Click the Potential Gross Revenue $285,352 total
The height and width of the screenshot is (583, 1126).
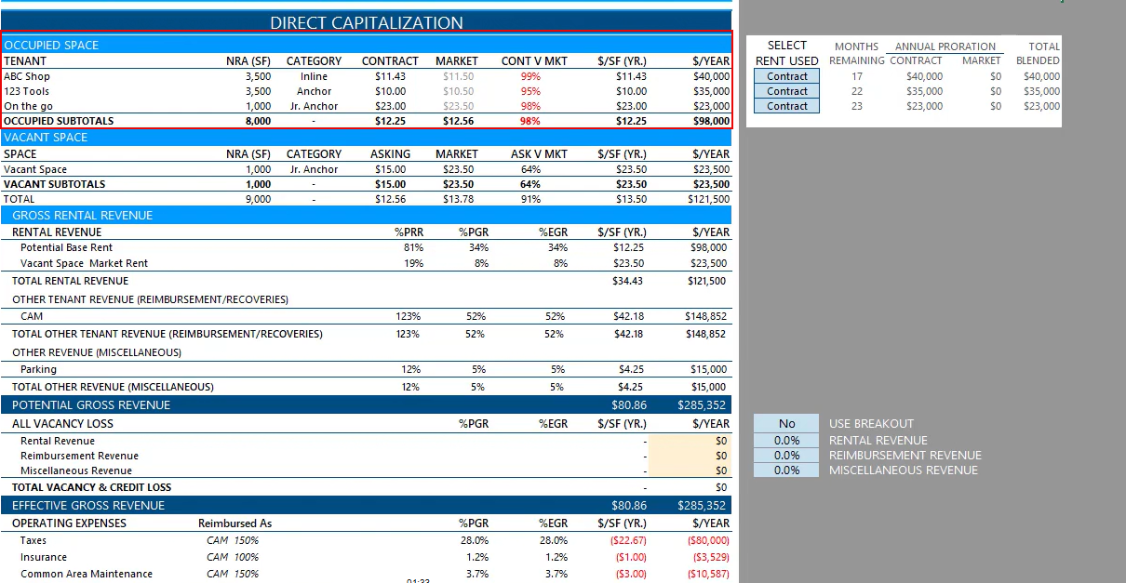702,405
